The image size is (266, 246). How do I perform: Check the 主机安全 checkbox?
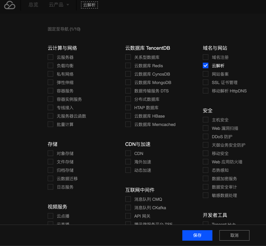(205, 120)
